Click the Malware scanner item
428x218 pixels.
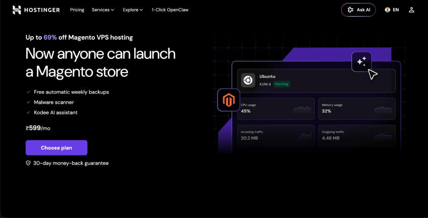coord(54,102)
